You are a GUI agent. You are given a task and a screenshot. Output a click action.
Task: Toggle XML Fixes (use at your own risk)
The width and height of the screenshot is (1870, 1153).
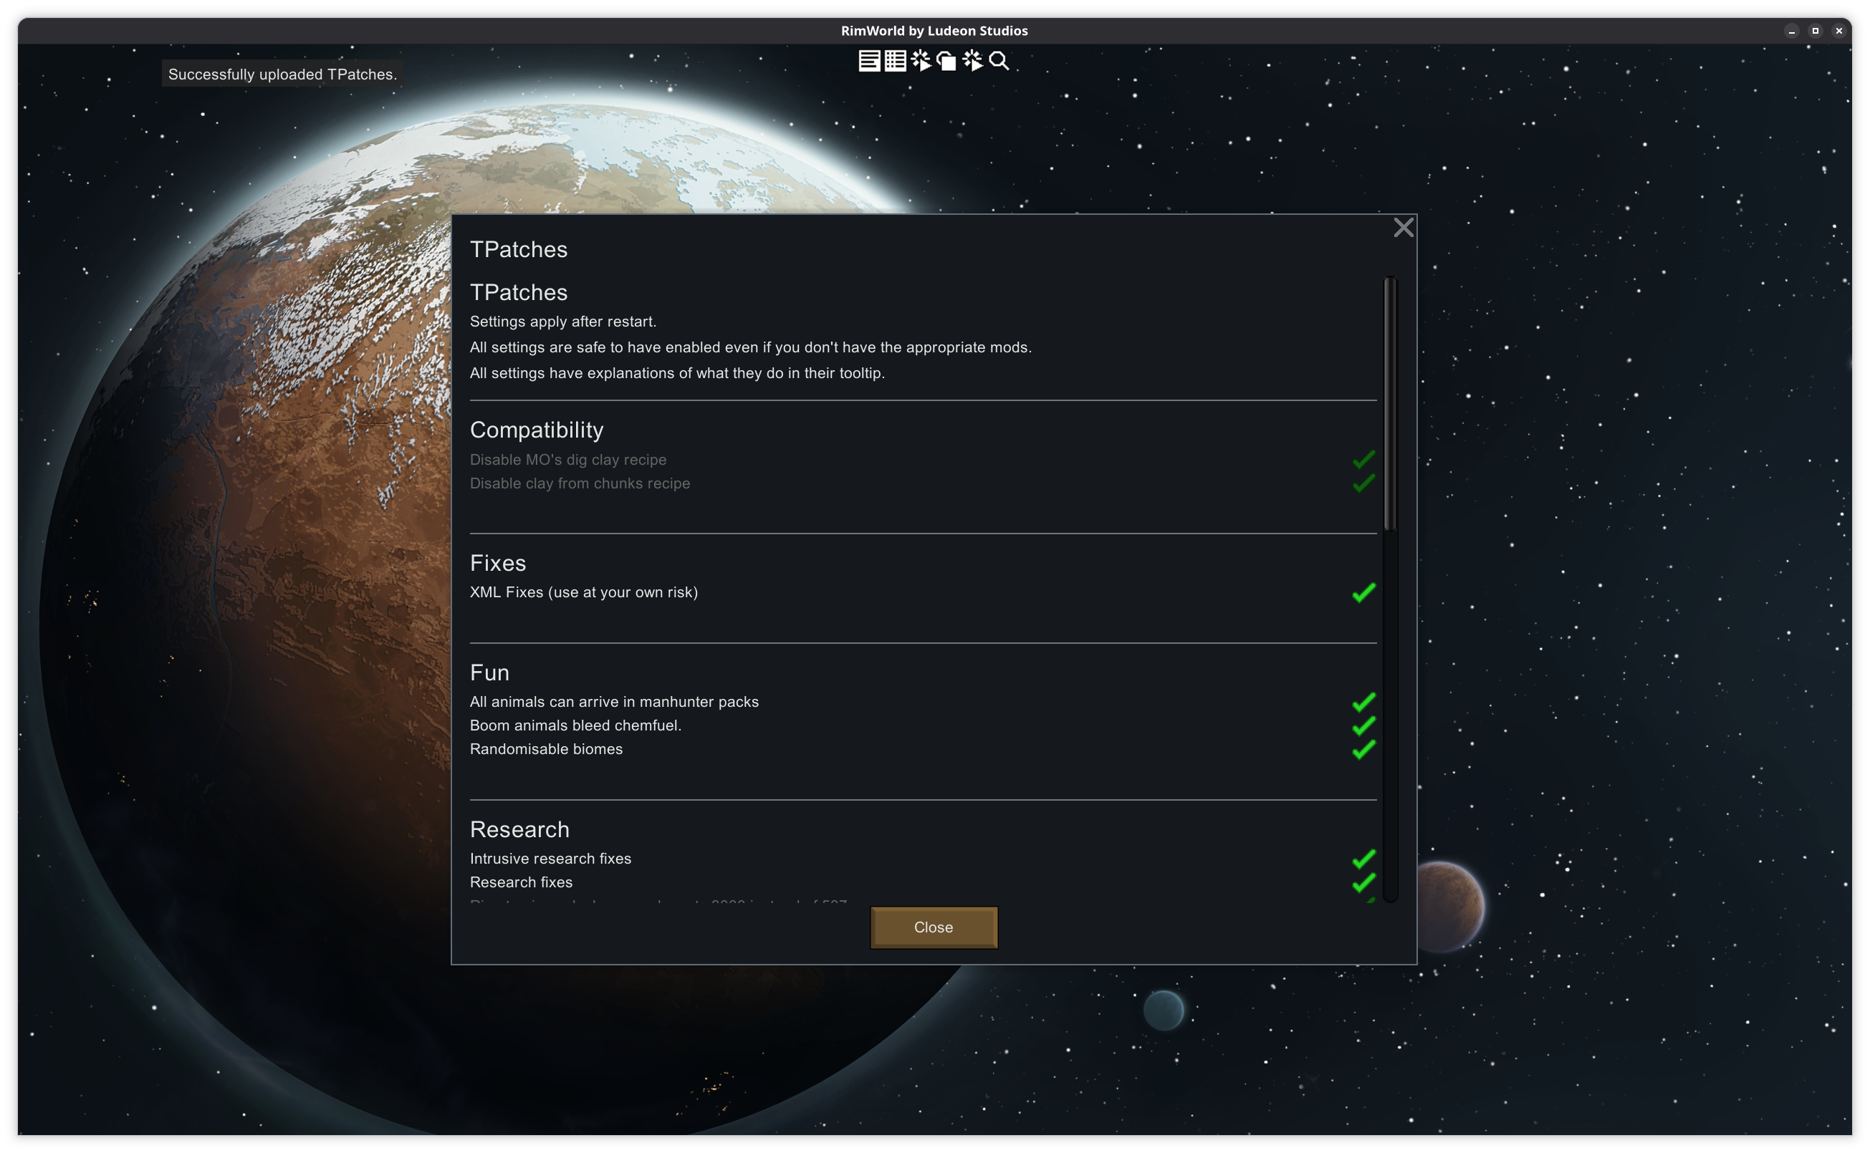pos(1363,592)
